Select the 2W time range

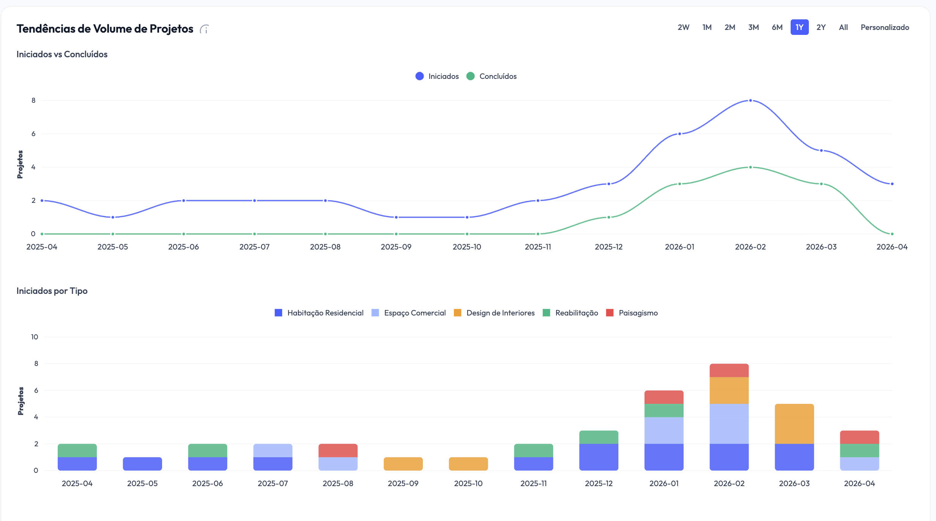[683, 27]
